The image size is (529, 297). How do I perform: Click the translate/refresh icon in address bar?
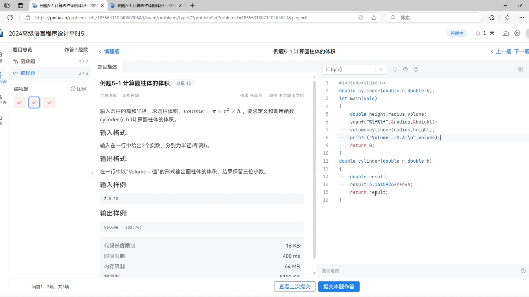tap(361, 18)
